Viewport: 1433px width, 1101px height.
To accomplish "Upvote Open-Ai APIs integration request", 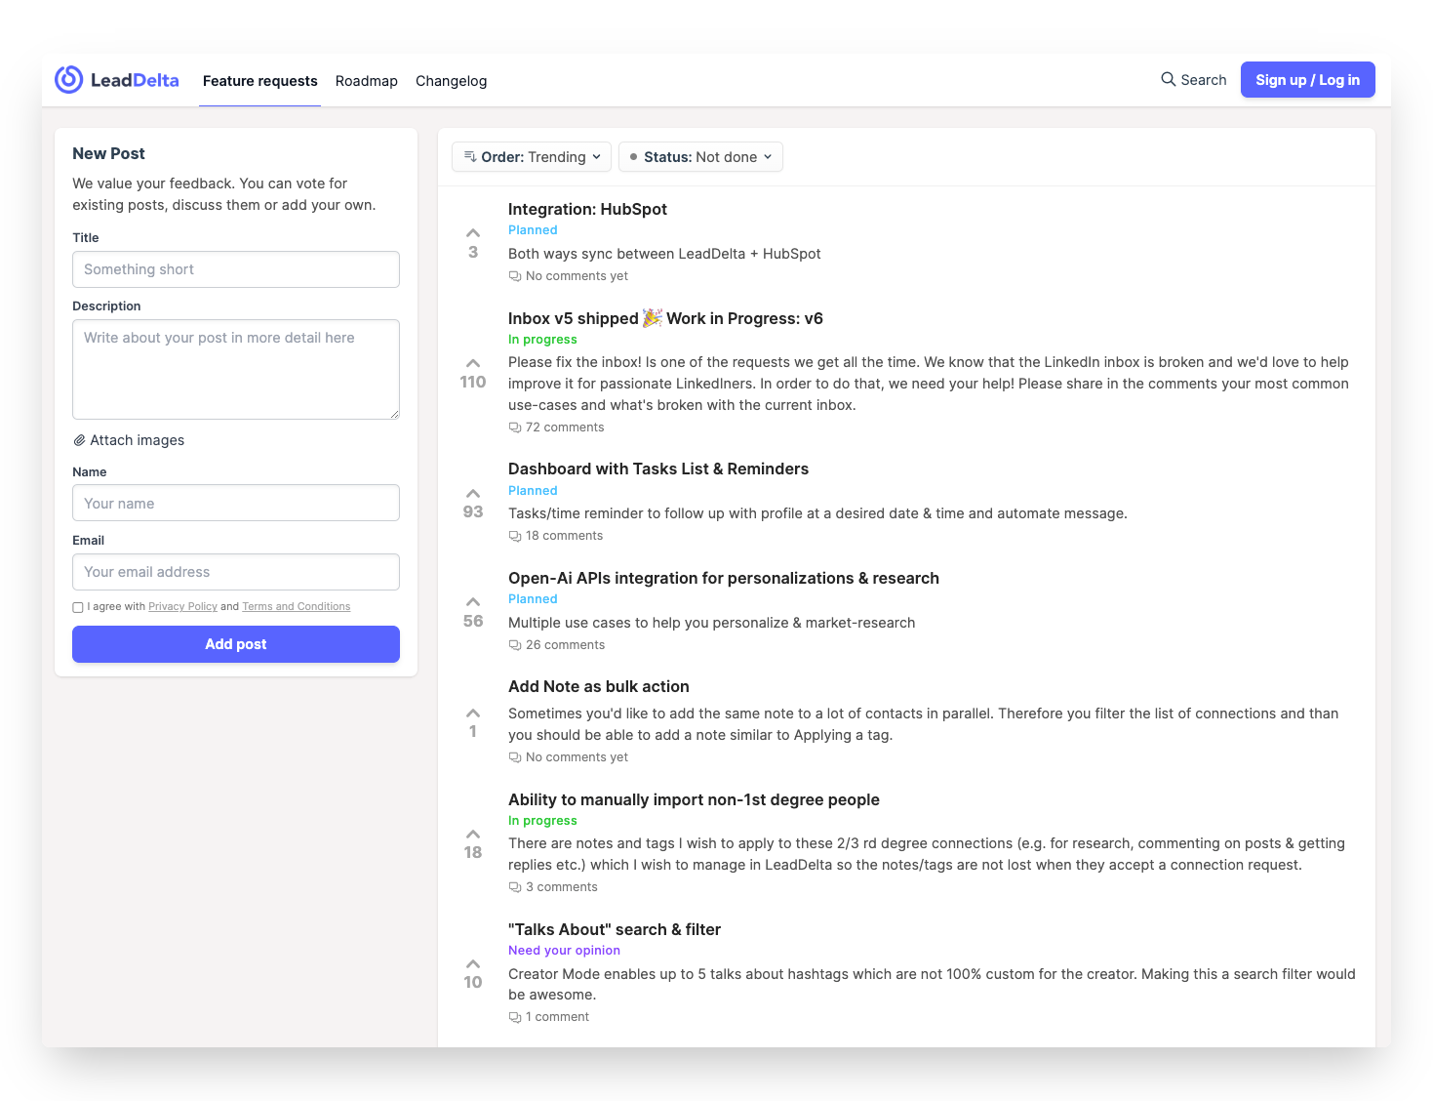I will [473, 601].
